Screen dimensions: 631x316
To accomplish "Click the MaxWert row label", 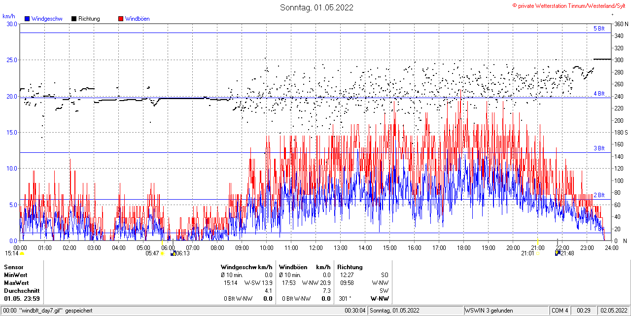I will click(x=16, y=283).
